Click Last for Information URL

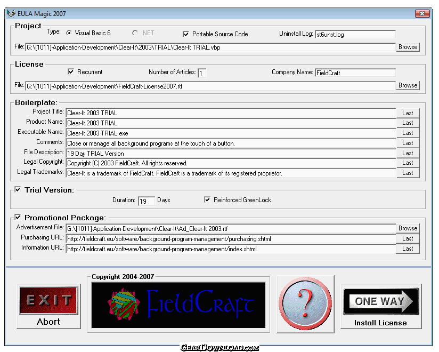(408, 249)
